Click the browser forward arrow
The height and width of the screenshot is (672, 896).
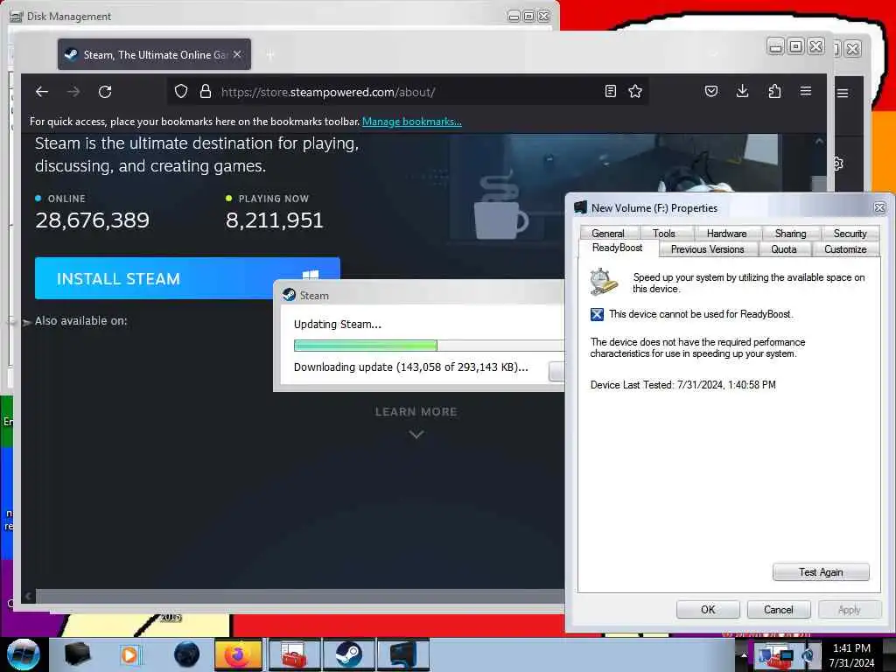tap(73, 91)
